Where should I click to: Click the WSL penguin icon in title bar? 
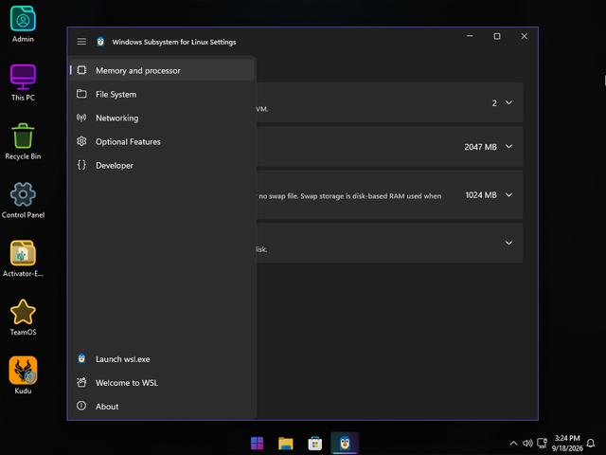[100, 42]
